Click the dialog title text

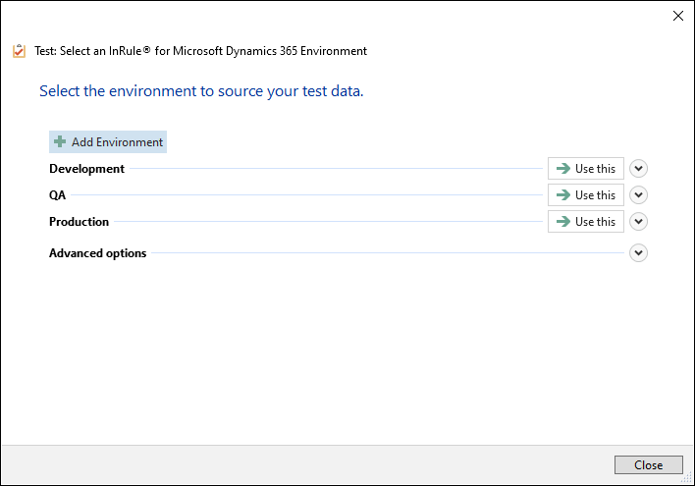tap(201, 51)
